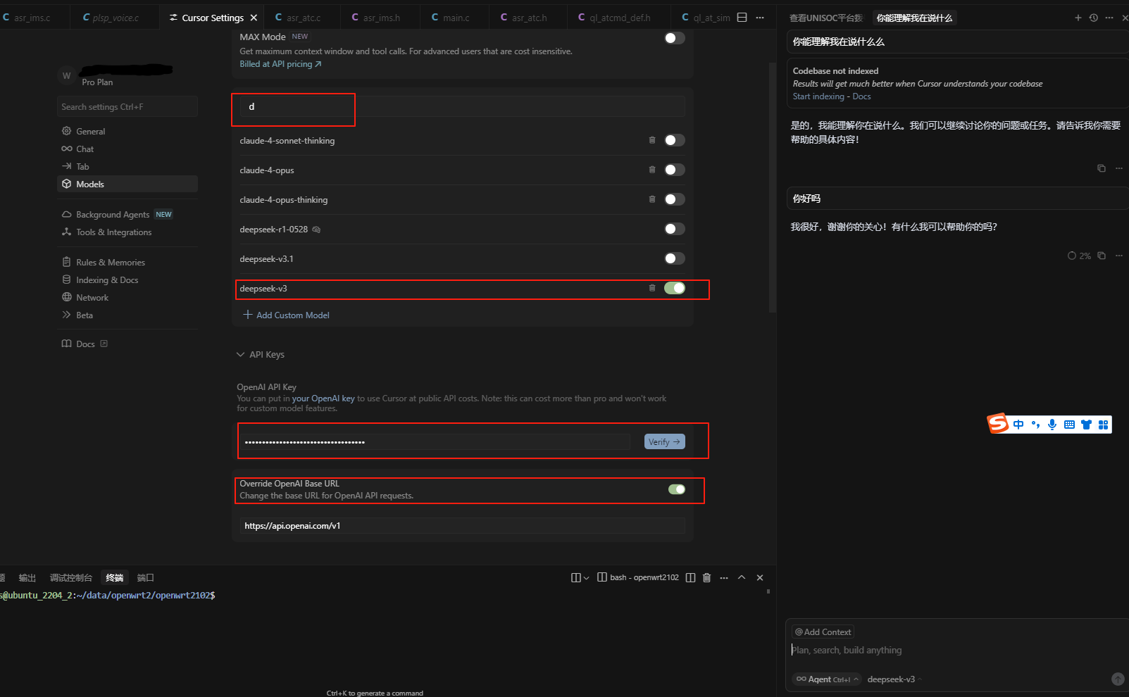Maximize terminal panel with up chevron
This screenshot has width=1129, height=697.
[x=742, y=577]
